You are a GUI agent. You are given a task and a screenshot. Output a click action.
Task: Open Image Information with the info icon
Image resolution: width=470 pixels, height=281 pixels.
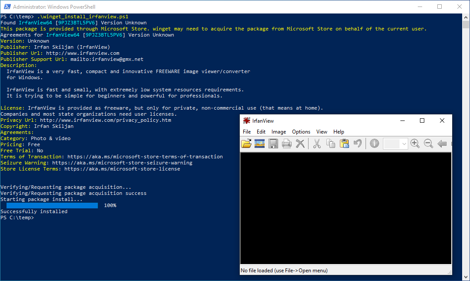374,144
